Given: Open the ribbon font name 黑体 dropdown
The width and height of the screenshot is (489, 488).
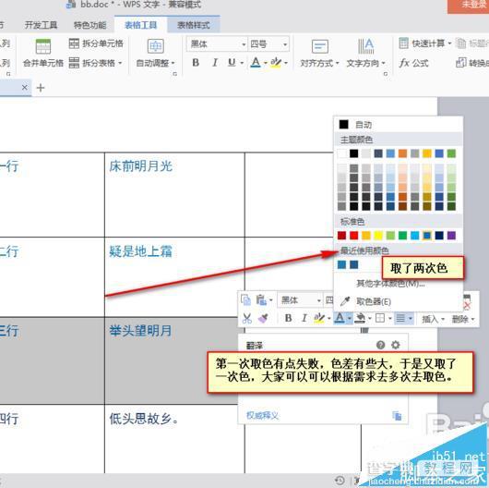Looking at the screenshot, I should click(x=244, y=44).
